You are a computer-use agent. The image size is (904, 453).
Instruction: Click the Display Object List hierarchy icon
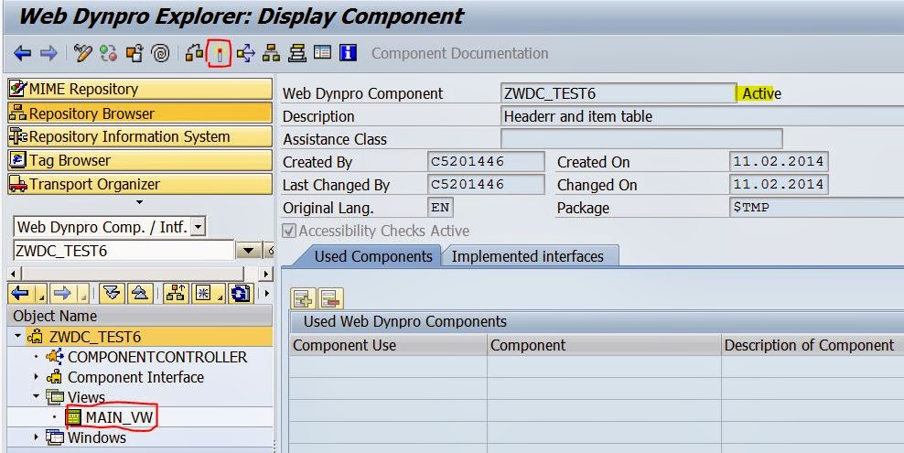point(271,54)
